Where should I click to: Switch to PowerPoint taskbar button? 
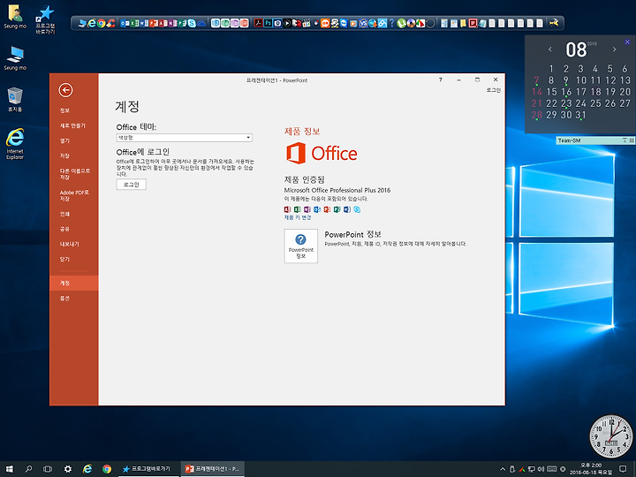[x=213, y=469]
